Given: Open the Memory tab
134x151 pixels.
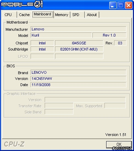Looking at the screenshot, I should click(x=62, y=15).
